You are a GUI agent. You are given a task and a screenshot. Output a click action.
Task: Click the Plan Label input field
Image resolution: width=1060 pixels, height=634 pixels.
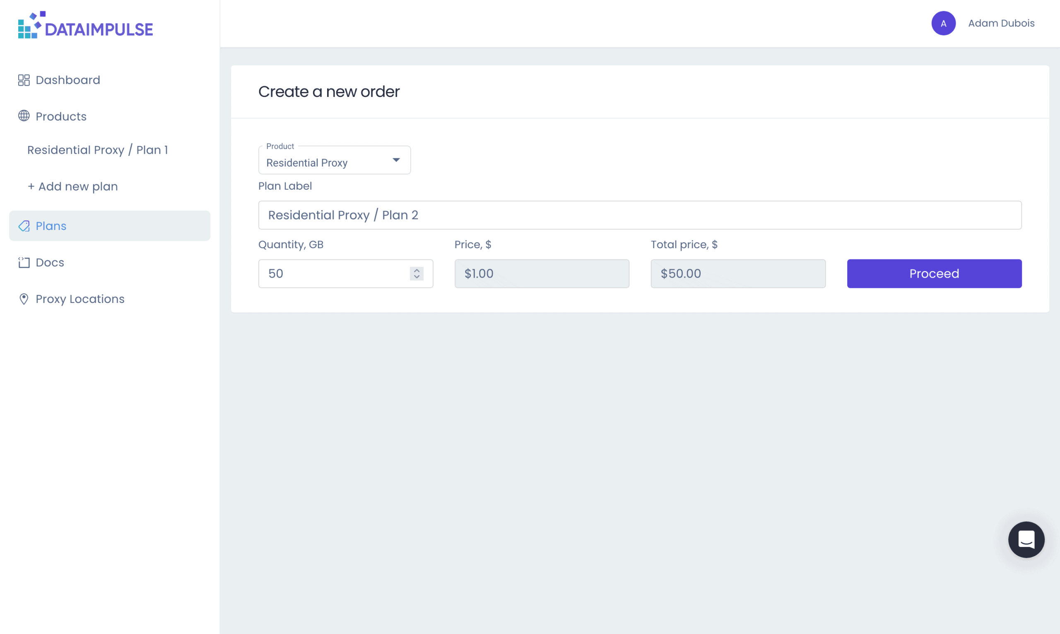[x=640, y=215]
